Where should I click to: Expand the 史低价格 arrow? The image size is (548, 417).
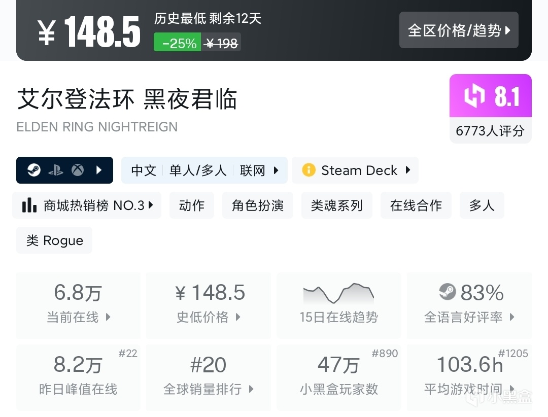click(238, 317)
